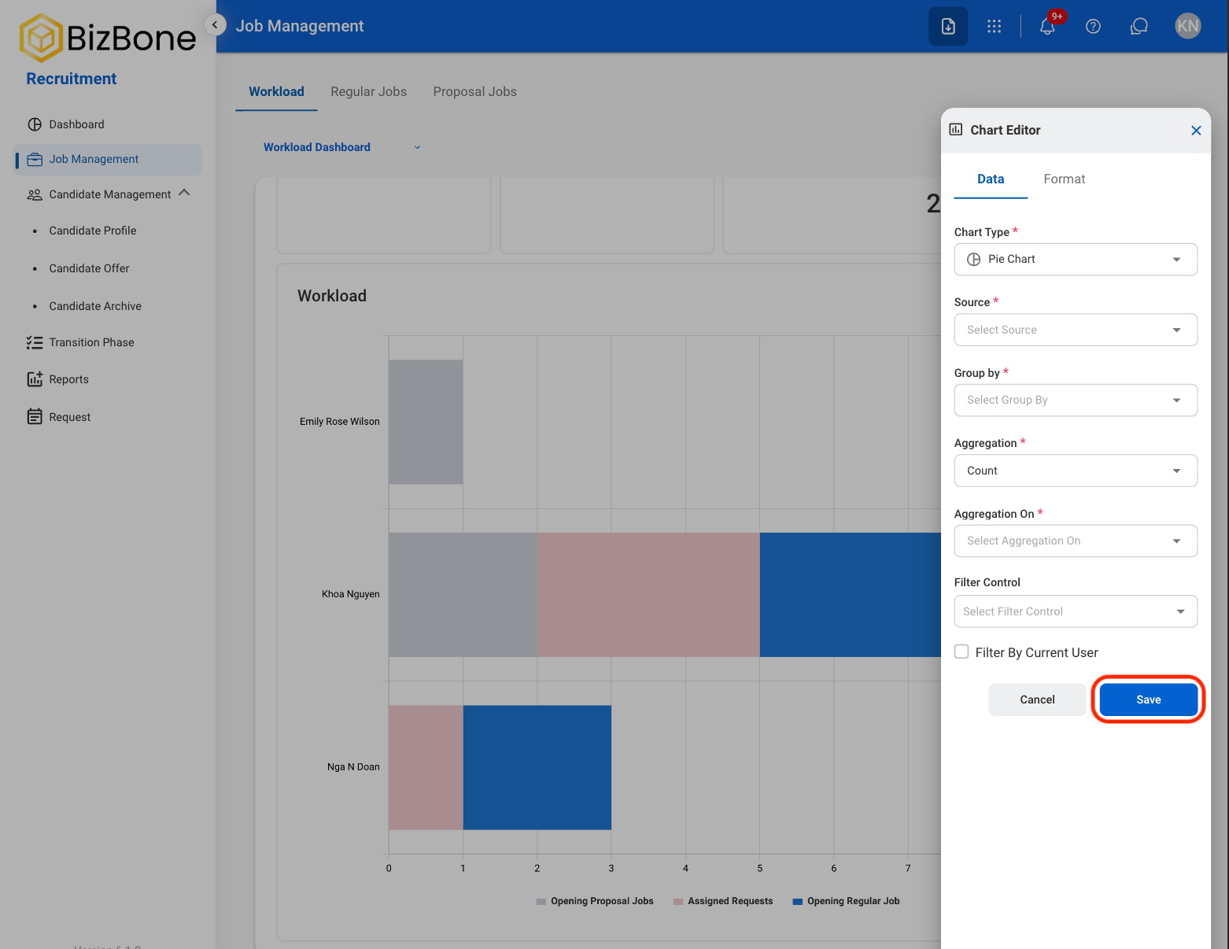Click the Save button

pyautogui.click(x=1148, y=700)
